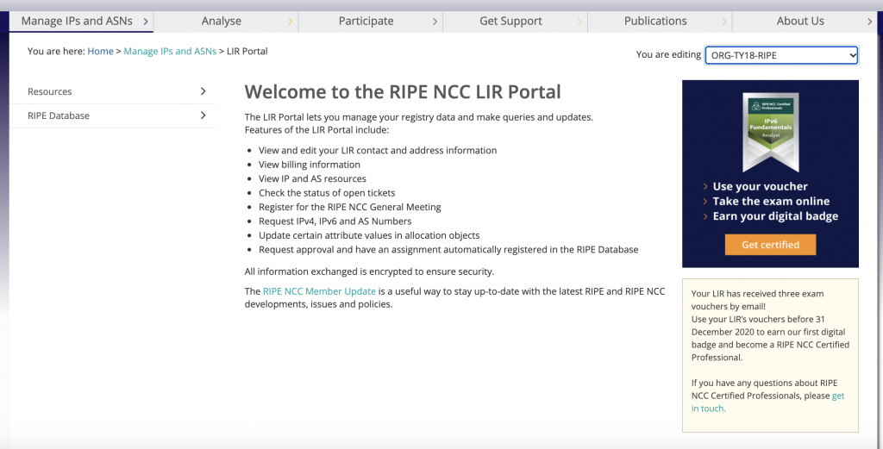The width and height of the screenshot is (883, 449).
Task: Click the Earn your digital badge text
Action: click(x=775, y=216)
